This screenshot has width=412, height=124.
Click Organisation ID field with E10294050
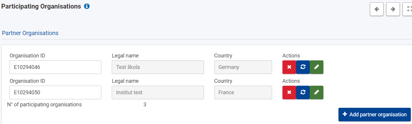pyautogui.click(x=55, y=92)
